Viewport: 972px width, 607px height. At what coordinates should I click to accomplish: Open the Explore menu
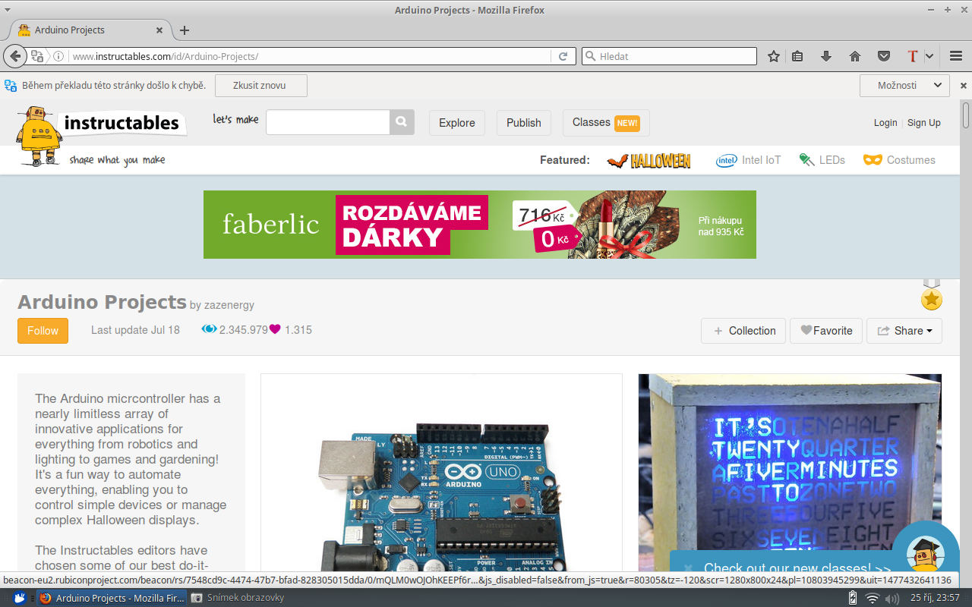tap(457, 123)
